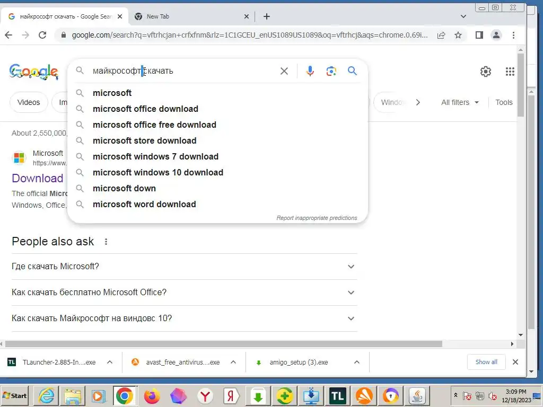Image resolution: width=543 pixels, height=407 pixels.
Task: Expand 'Где скачать Microsoft?' question
Action: pos(184,267)
